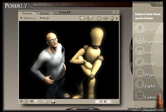Image resolution: width=166 pixels, height=112 pixels.
Task: Click the area render icon with dashed box
Action: pos(90,18)
